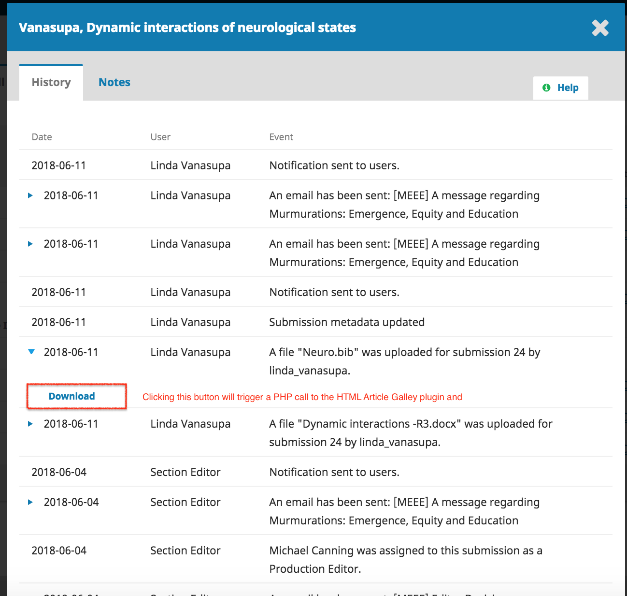Click the Submission metadata updated event text
Viewport: 627px width, 596px height.
pos(347,322)
